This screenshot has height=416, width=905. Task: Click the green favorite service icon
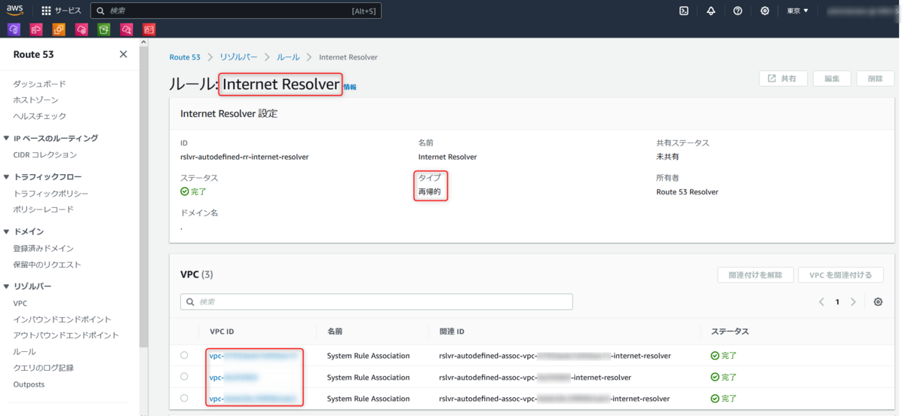coord(104,29)
